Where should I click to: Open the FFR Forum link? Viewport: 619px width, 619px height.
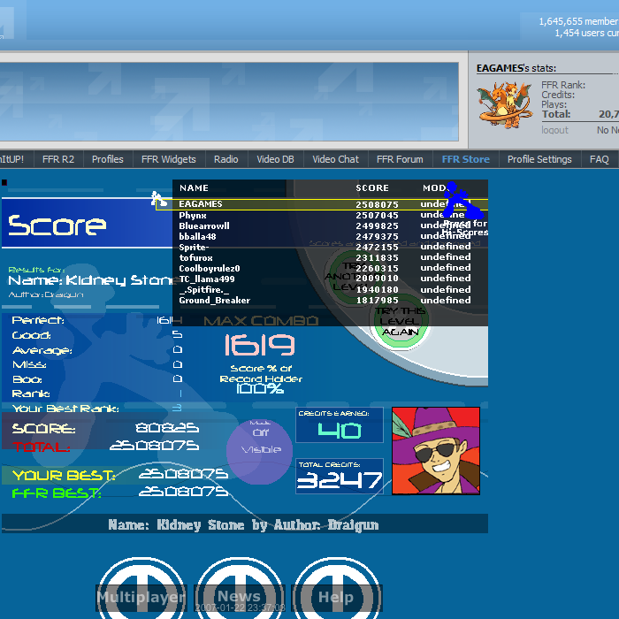point(400,159)
